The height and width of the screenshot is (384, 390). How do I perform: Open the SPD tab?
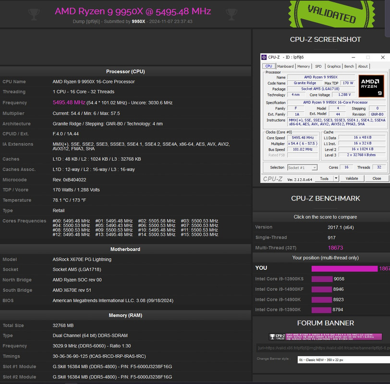click(318, 66)
